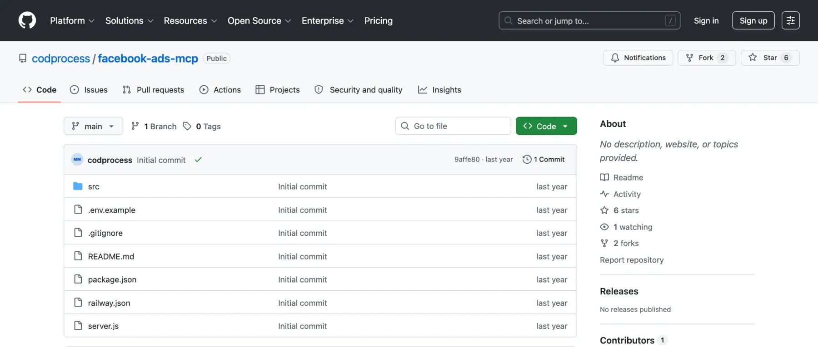This screenshot has width=818, height=347.
Task: Open the .env.example file
Action: [x=112, y=210]
